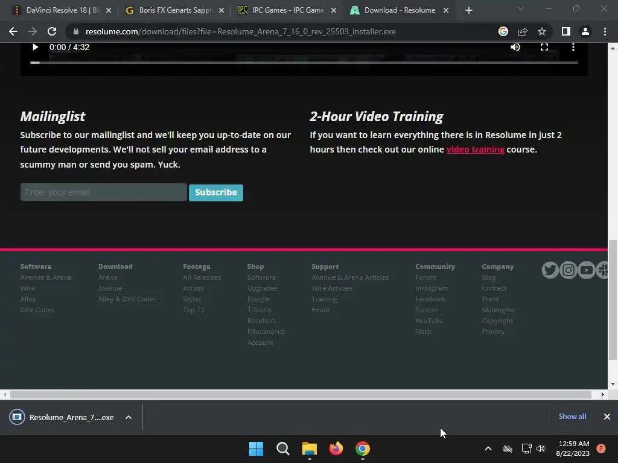Open the Resellers link
This screenshot has height=463, width=618.
coord(261,321)
